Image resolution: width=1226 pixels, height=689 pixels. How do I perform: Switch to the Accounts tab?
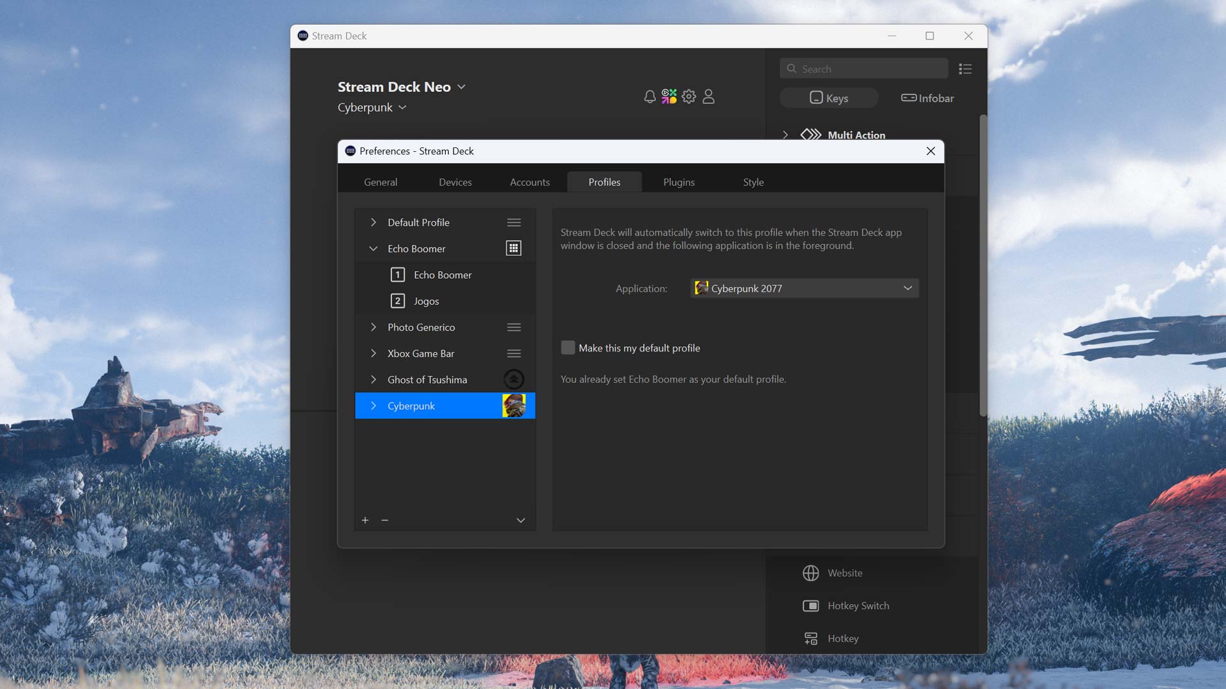[x=530, y=182]
